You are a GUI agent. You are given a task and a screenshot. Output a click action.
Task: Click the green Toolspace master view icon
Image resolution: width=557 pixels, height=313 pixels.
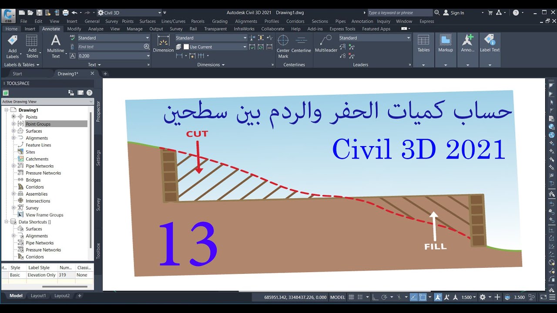click(x=6, y=93)
